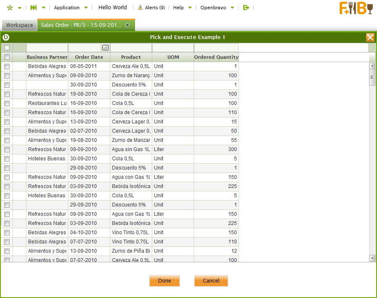The width and height of the screenshot is (377, 298).
Task: Sort by Product column header
Action: (x=131, y=57)
